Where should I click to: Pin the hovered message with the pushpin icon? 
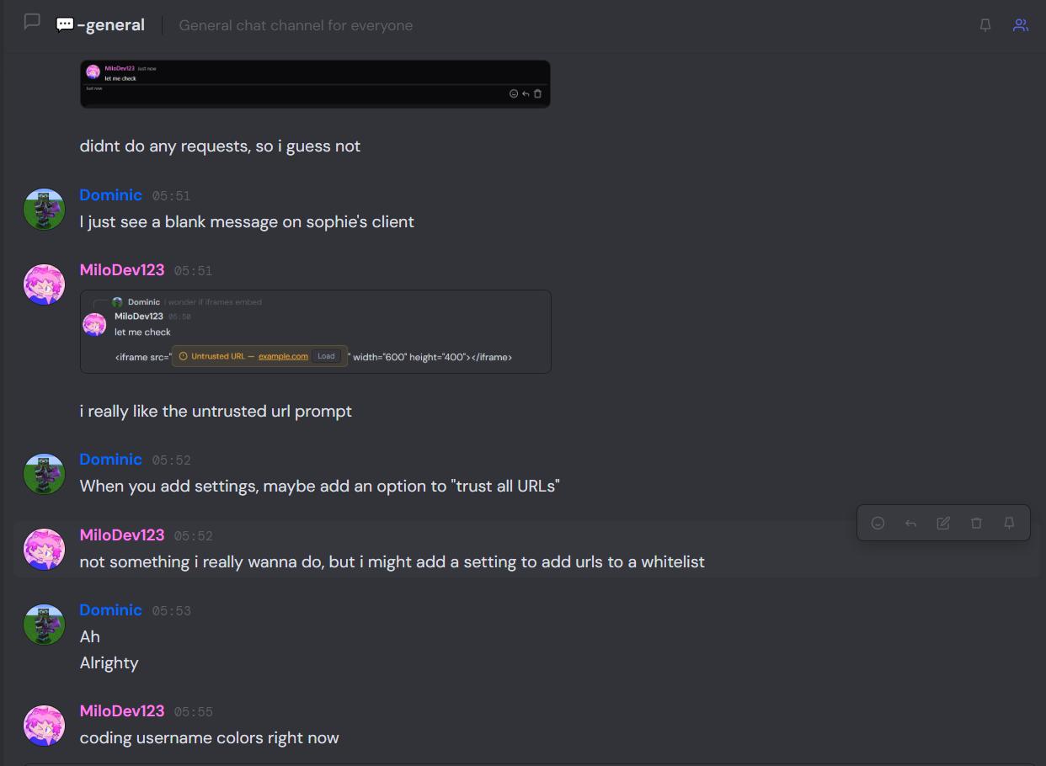click(x=1009, y=523)
